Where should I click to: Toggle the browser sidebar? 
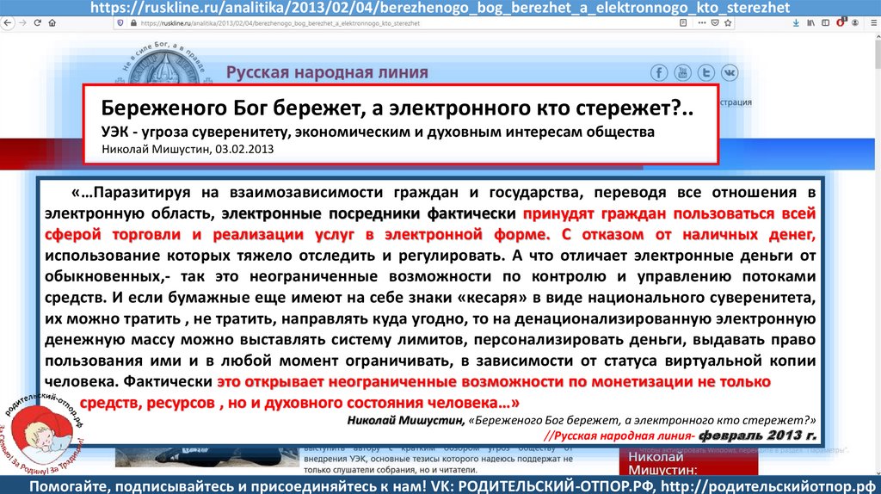(x=825, y=23)
